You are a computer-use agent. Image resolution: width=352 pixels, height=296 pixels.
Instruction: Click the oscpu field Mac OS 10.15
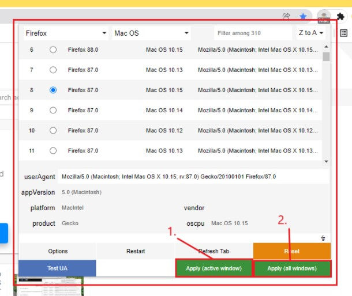coord(230,223)
